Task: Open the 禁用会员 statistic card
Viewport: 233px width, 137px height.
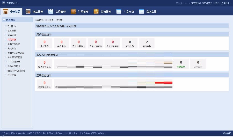Action: pos(130,44)
